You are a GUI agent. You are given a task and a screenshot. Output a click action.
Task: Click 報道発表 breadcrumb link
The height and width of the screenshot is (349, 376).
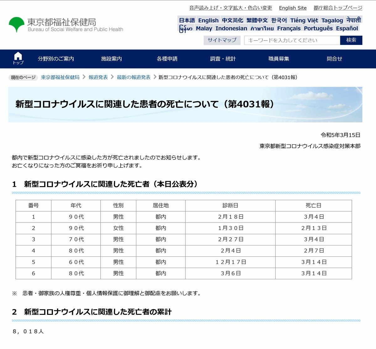[98, 77]
